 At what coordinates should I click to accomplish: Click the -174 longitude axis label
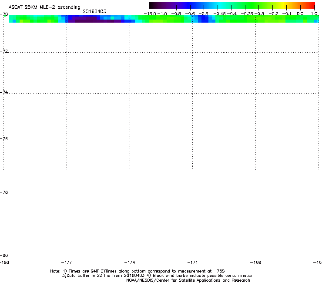130,262
